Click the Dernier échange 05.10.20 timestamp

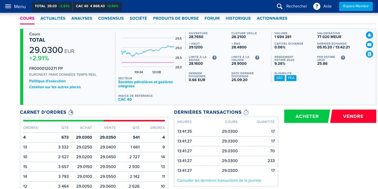coord(333,48)
